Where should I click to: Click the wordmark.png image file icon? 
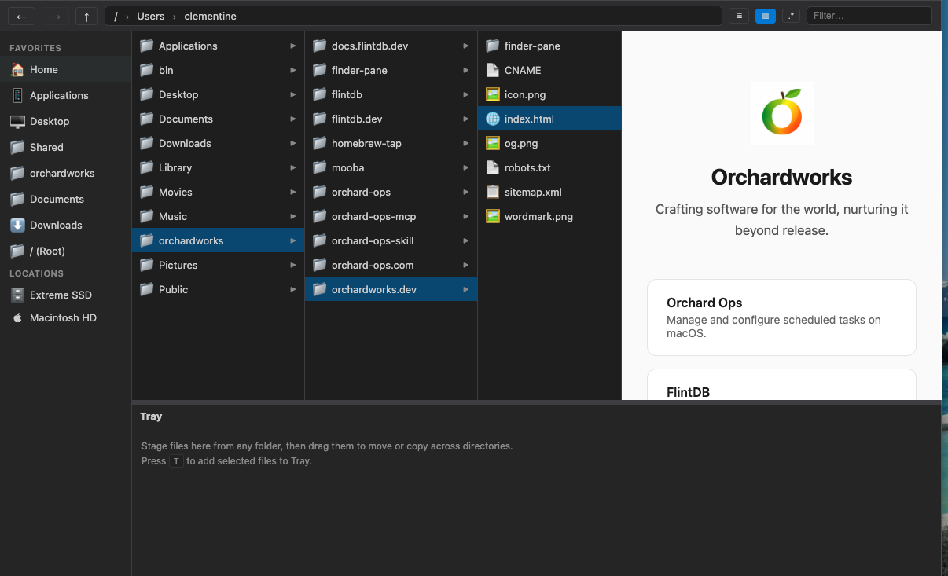(x=493, y=216)
